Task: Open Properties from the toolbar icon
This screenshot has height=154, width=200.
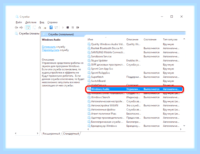Action: point(35,27)
